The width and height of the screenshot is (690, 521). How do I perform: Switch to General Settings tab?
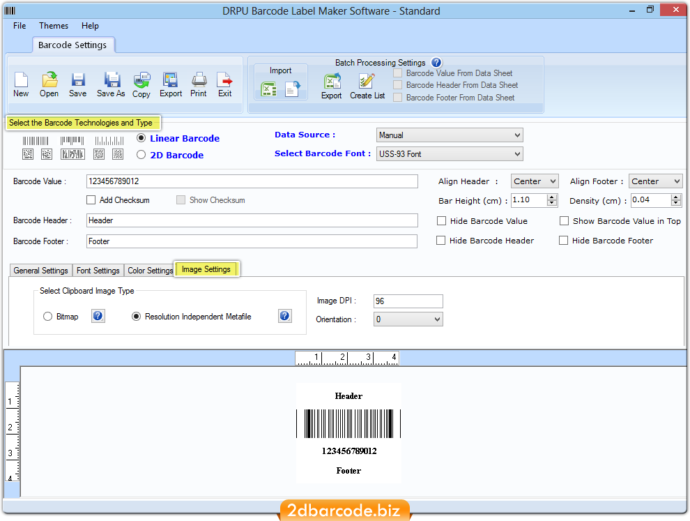pos(40,271)
